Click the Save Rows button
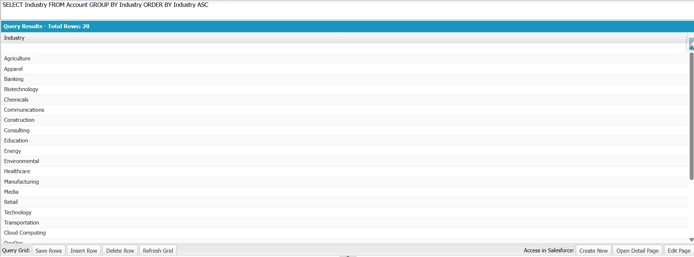Image resolution: width=694 pixels, height=257 pixels. (48, 250)
